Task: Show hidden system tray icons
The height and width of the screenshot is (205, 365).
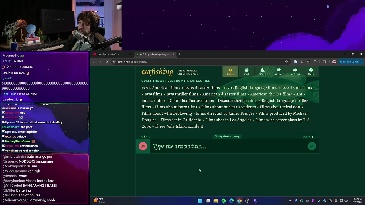Action: 290,201
